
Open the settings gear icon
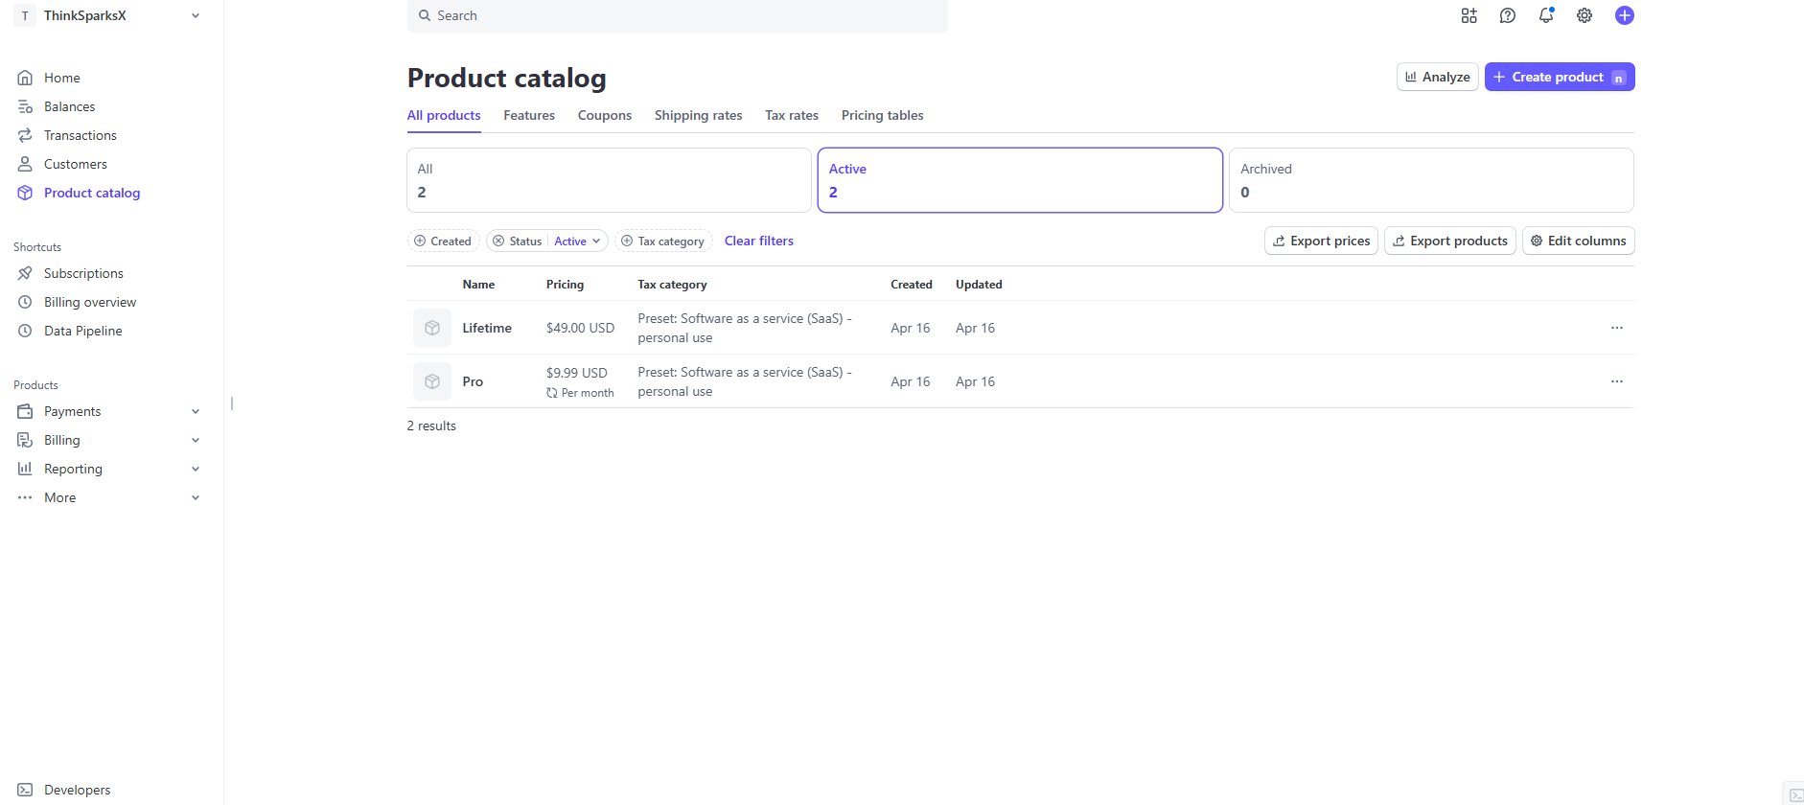coord(1584,15)
